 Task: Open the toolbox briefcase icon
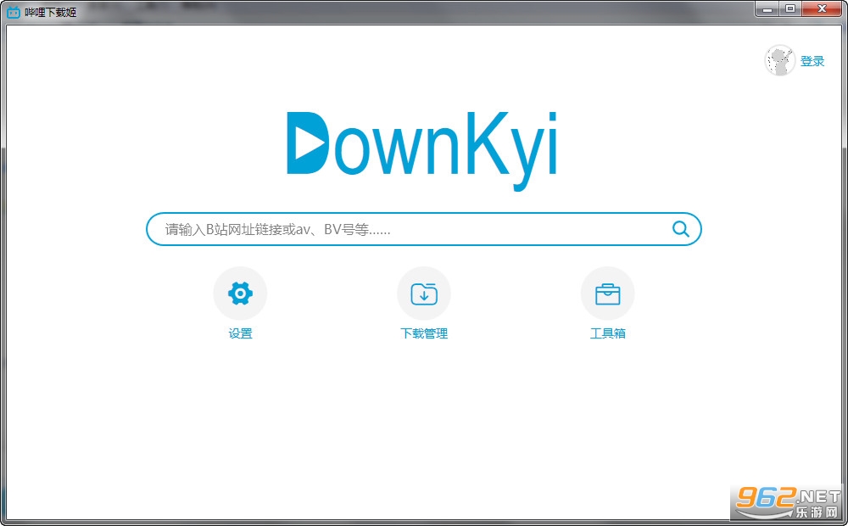(607, 294)
